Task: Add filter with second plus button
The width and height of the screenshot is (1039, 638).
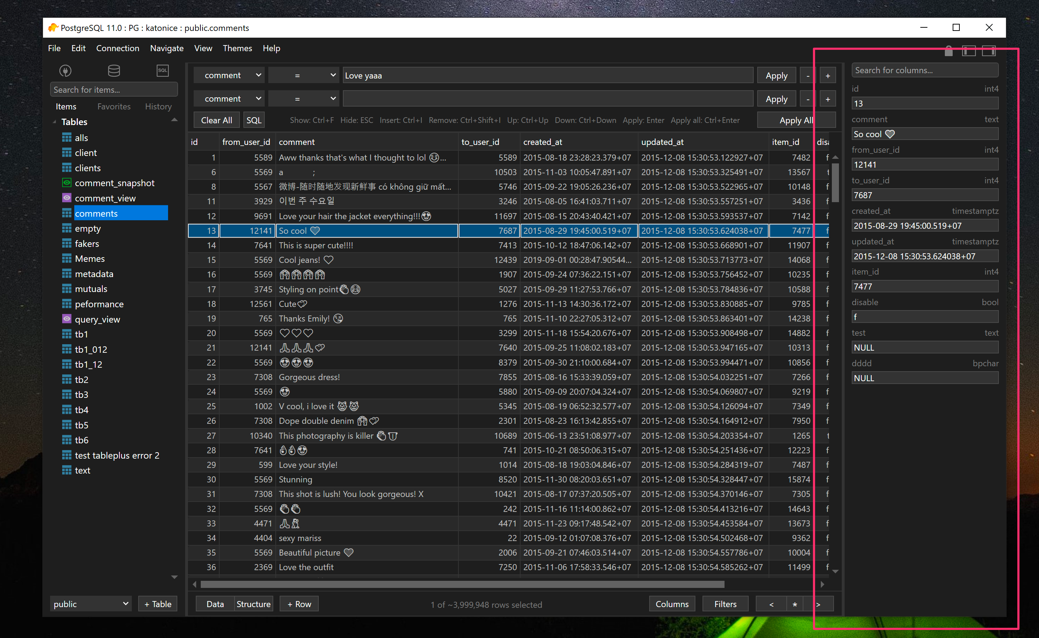Action: (828, 99)
